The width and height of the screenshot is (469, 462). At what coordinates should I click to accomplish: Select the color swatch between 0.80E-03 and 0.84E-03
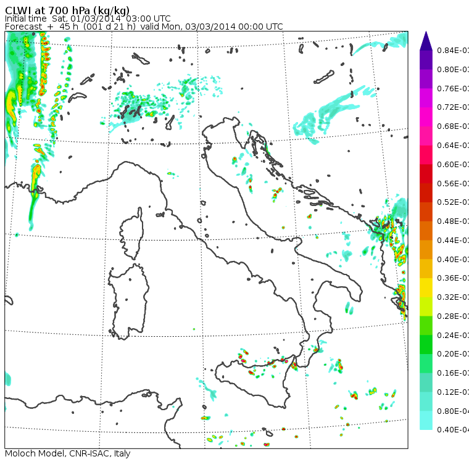click(x=426, y=60)
